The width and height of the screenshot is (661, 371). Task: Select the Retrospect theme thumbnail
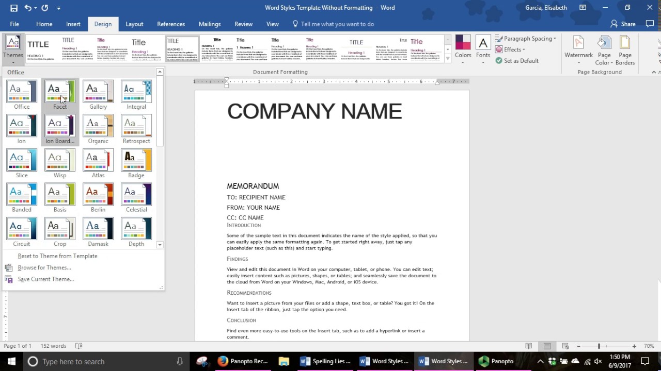[x=136, y=129]
